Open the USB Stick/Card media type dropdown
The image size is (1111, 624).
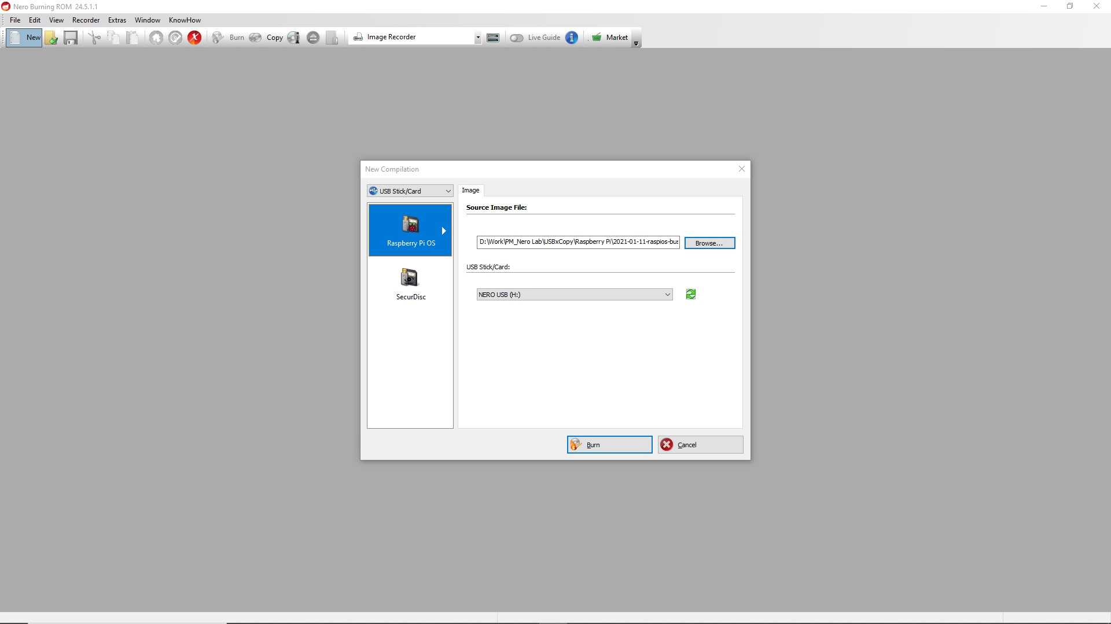410,191
